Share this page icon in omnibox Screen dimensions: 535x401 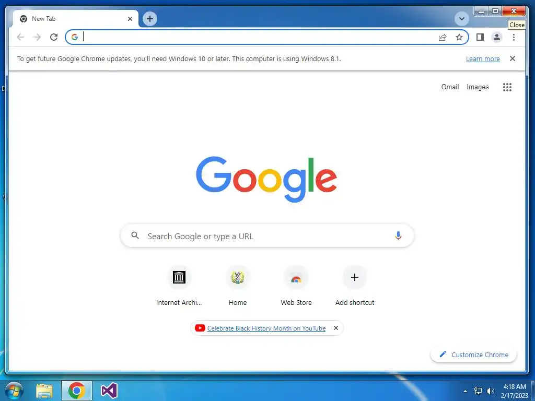pos(443,37)
